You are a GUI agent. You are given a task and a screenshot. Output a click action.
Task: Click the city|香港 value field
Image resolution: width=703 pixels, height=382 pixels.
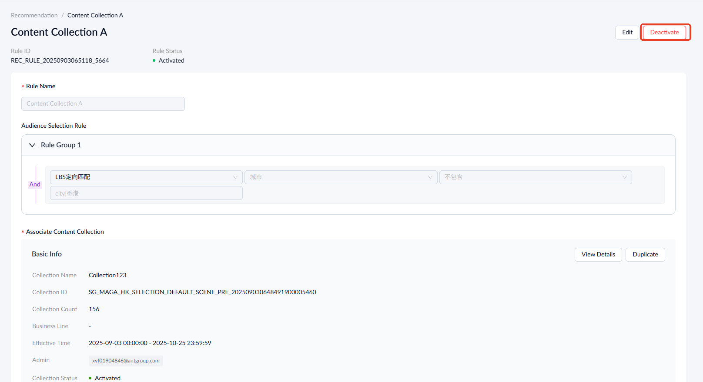(146, 193)
